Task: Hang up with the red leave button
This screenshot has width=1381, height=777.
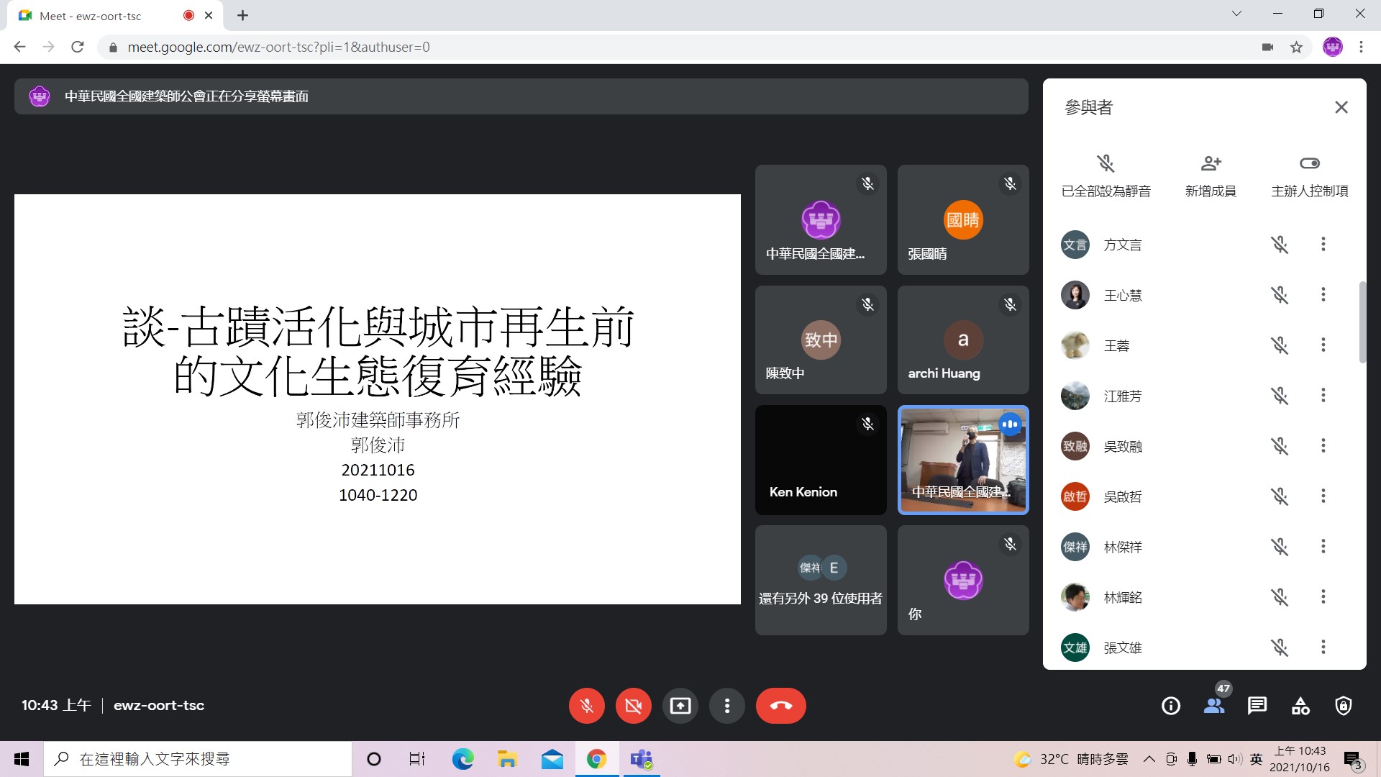Action: point(780,706)
